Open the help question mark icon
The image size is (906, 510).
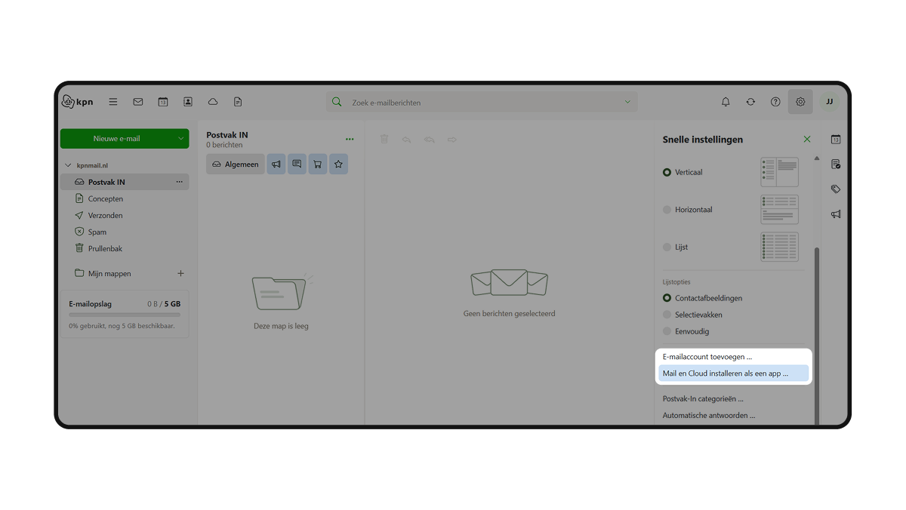(x=775, y=102)
